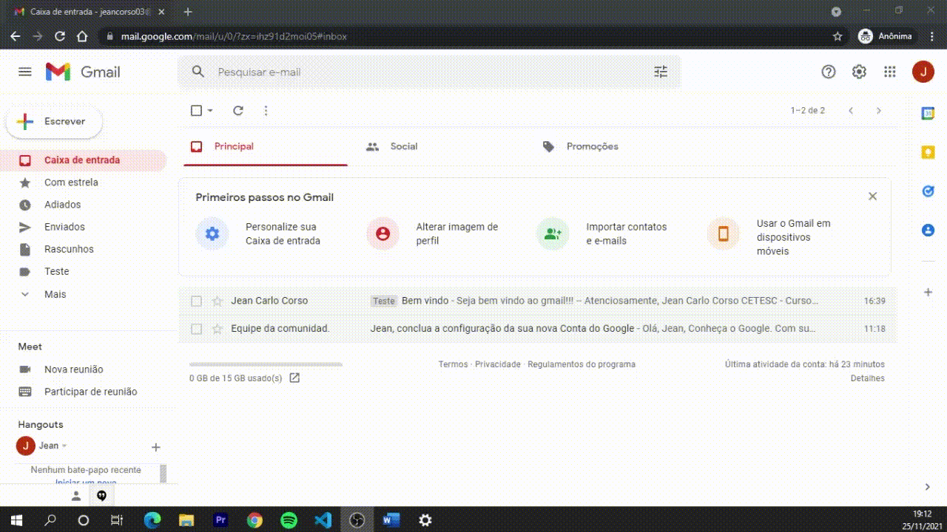Open Google Calendar side panel

click(x=928, y=113)
